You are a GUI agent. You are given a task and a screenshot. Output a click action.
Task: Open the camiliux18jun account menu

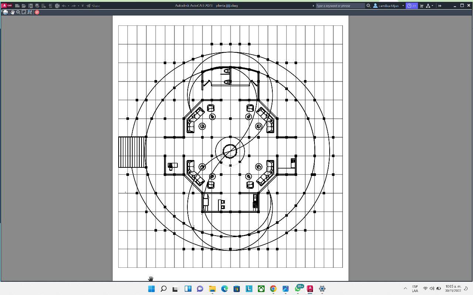(388, 6)
